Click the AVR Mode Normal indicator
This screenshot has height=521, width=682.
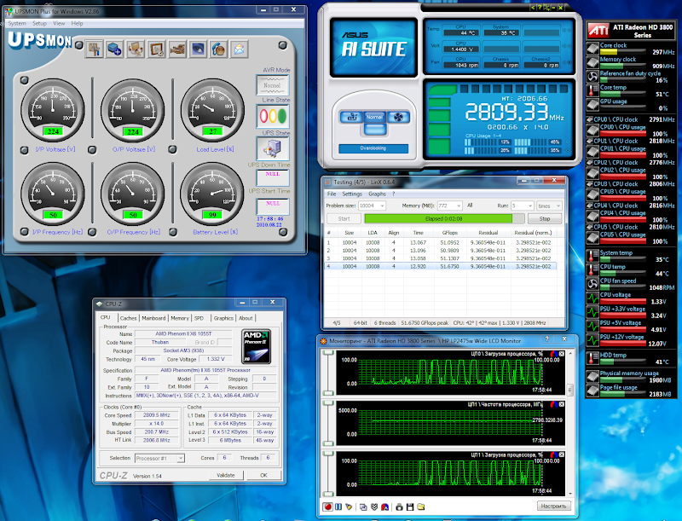273,84
